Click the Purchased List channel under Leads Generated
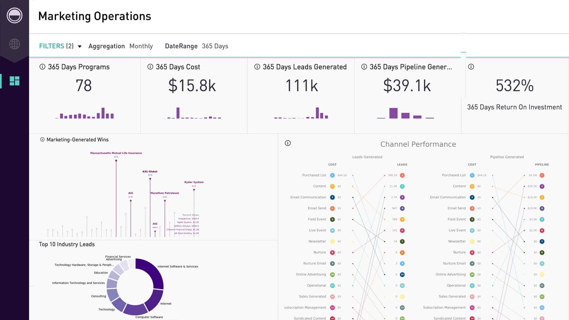Image resolution: width=569 pixels, height=320 pixels. tap(314, 175)
